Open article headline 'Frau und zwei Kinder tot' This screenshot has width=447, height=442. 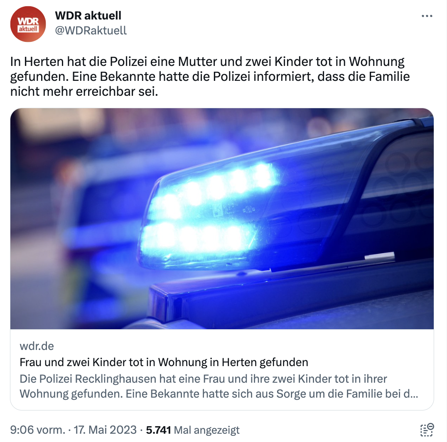pos(164,362)
